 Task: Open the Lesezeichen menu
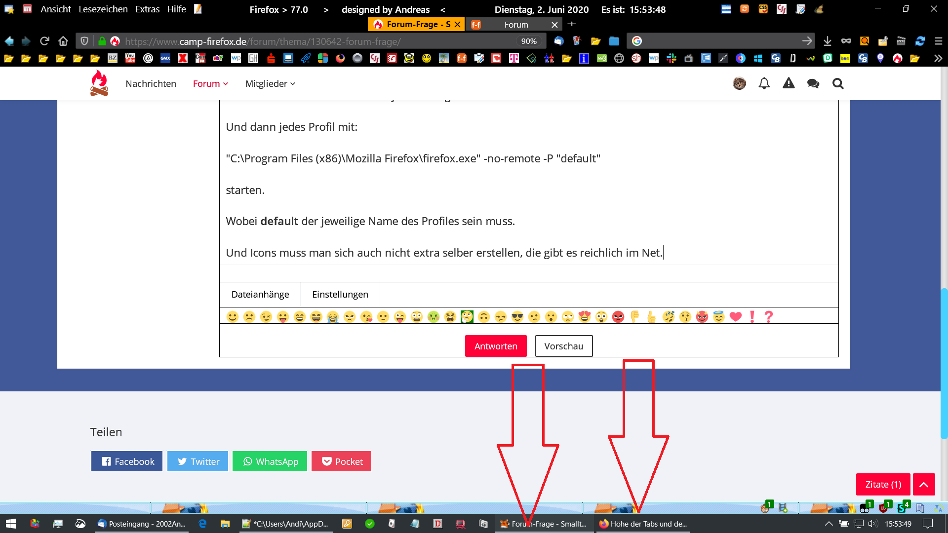pyautogui.click(x=103, y=9)
